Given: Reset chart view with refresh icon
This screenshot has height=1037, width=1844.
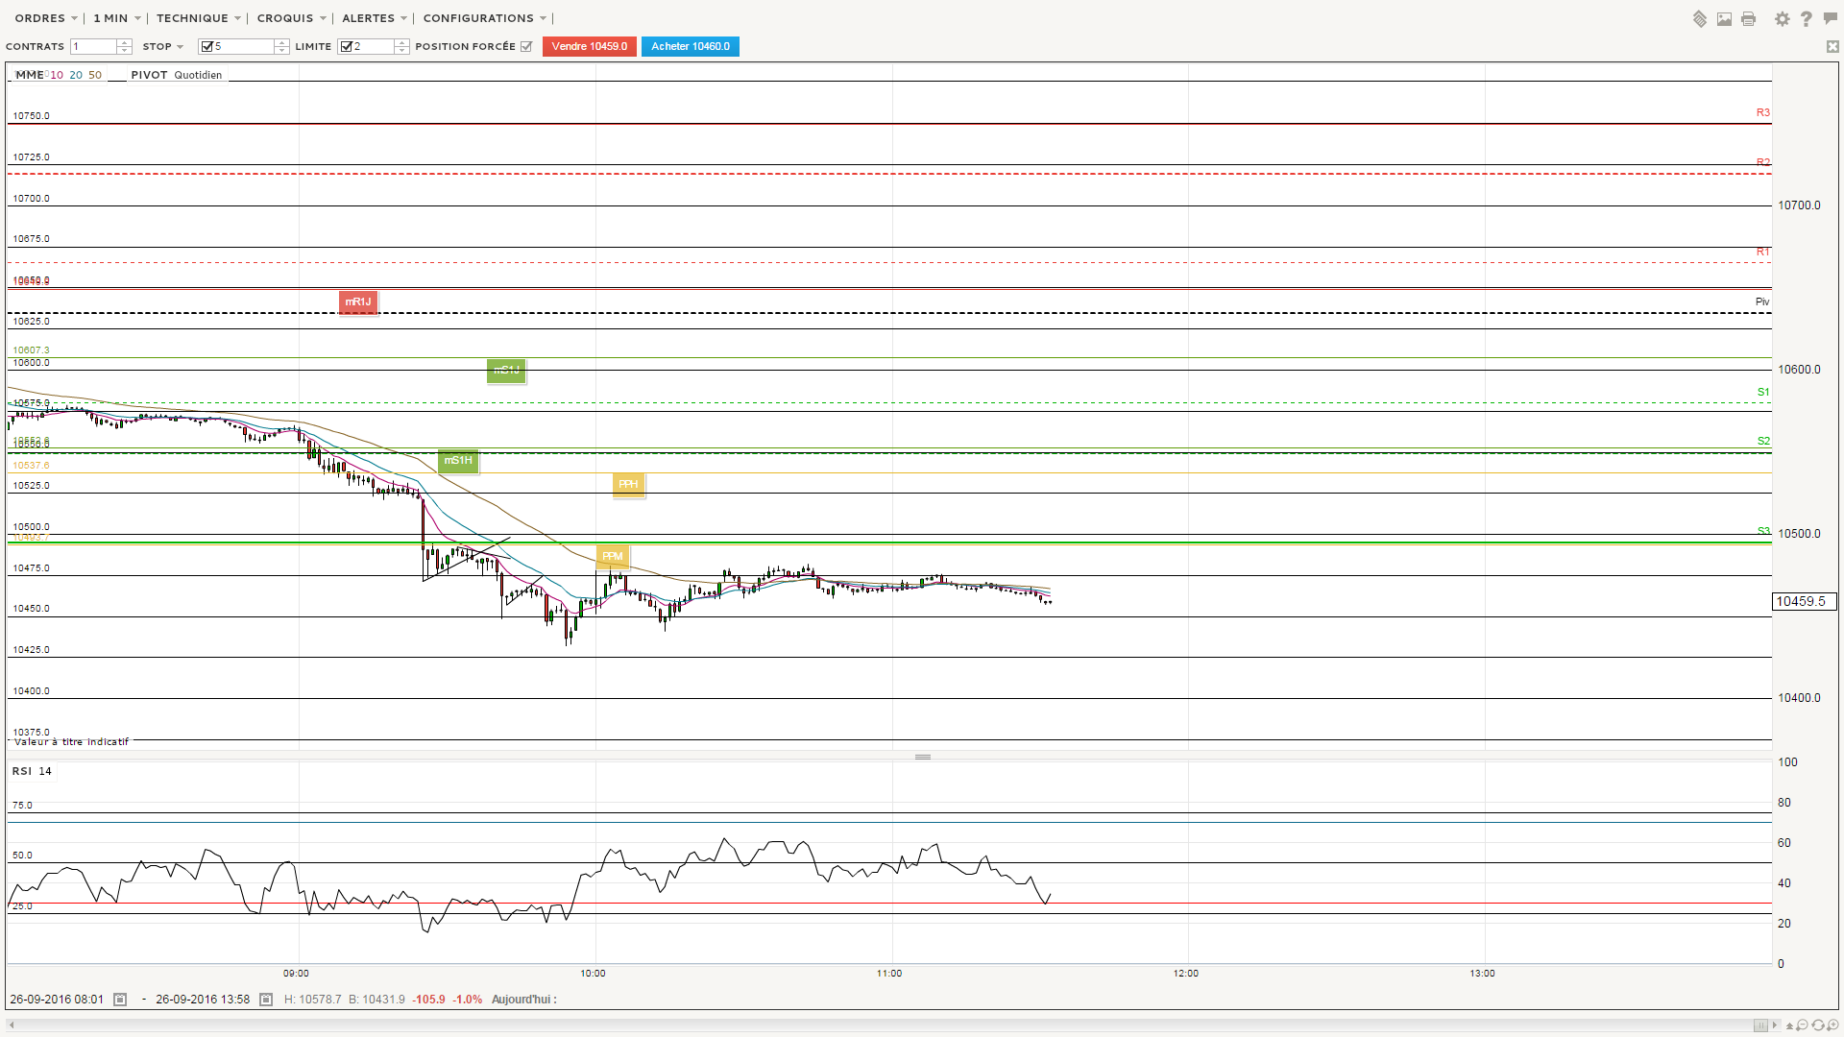Looking at the screenshot, I should 1818,1025.
